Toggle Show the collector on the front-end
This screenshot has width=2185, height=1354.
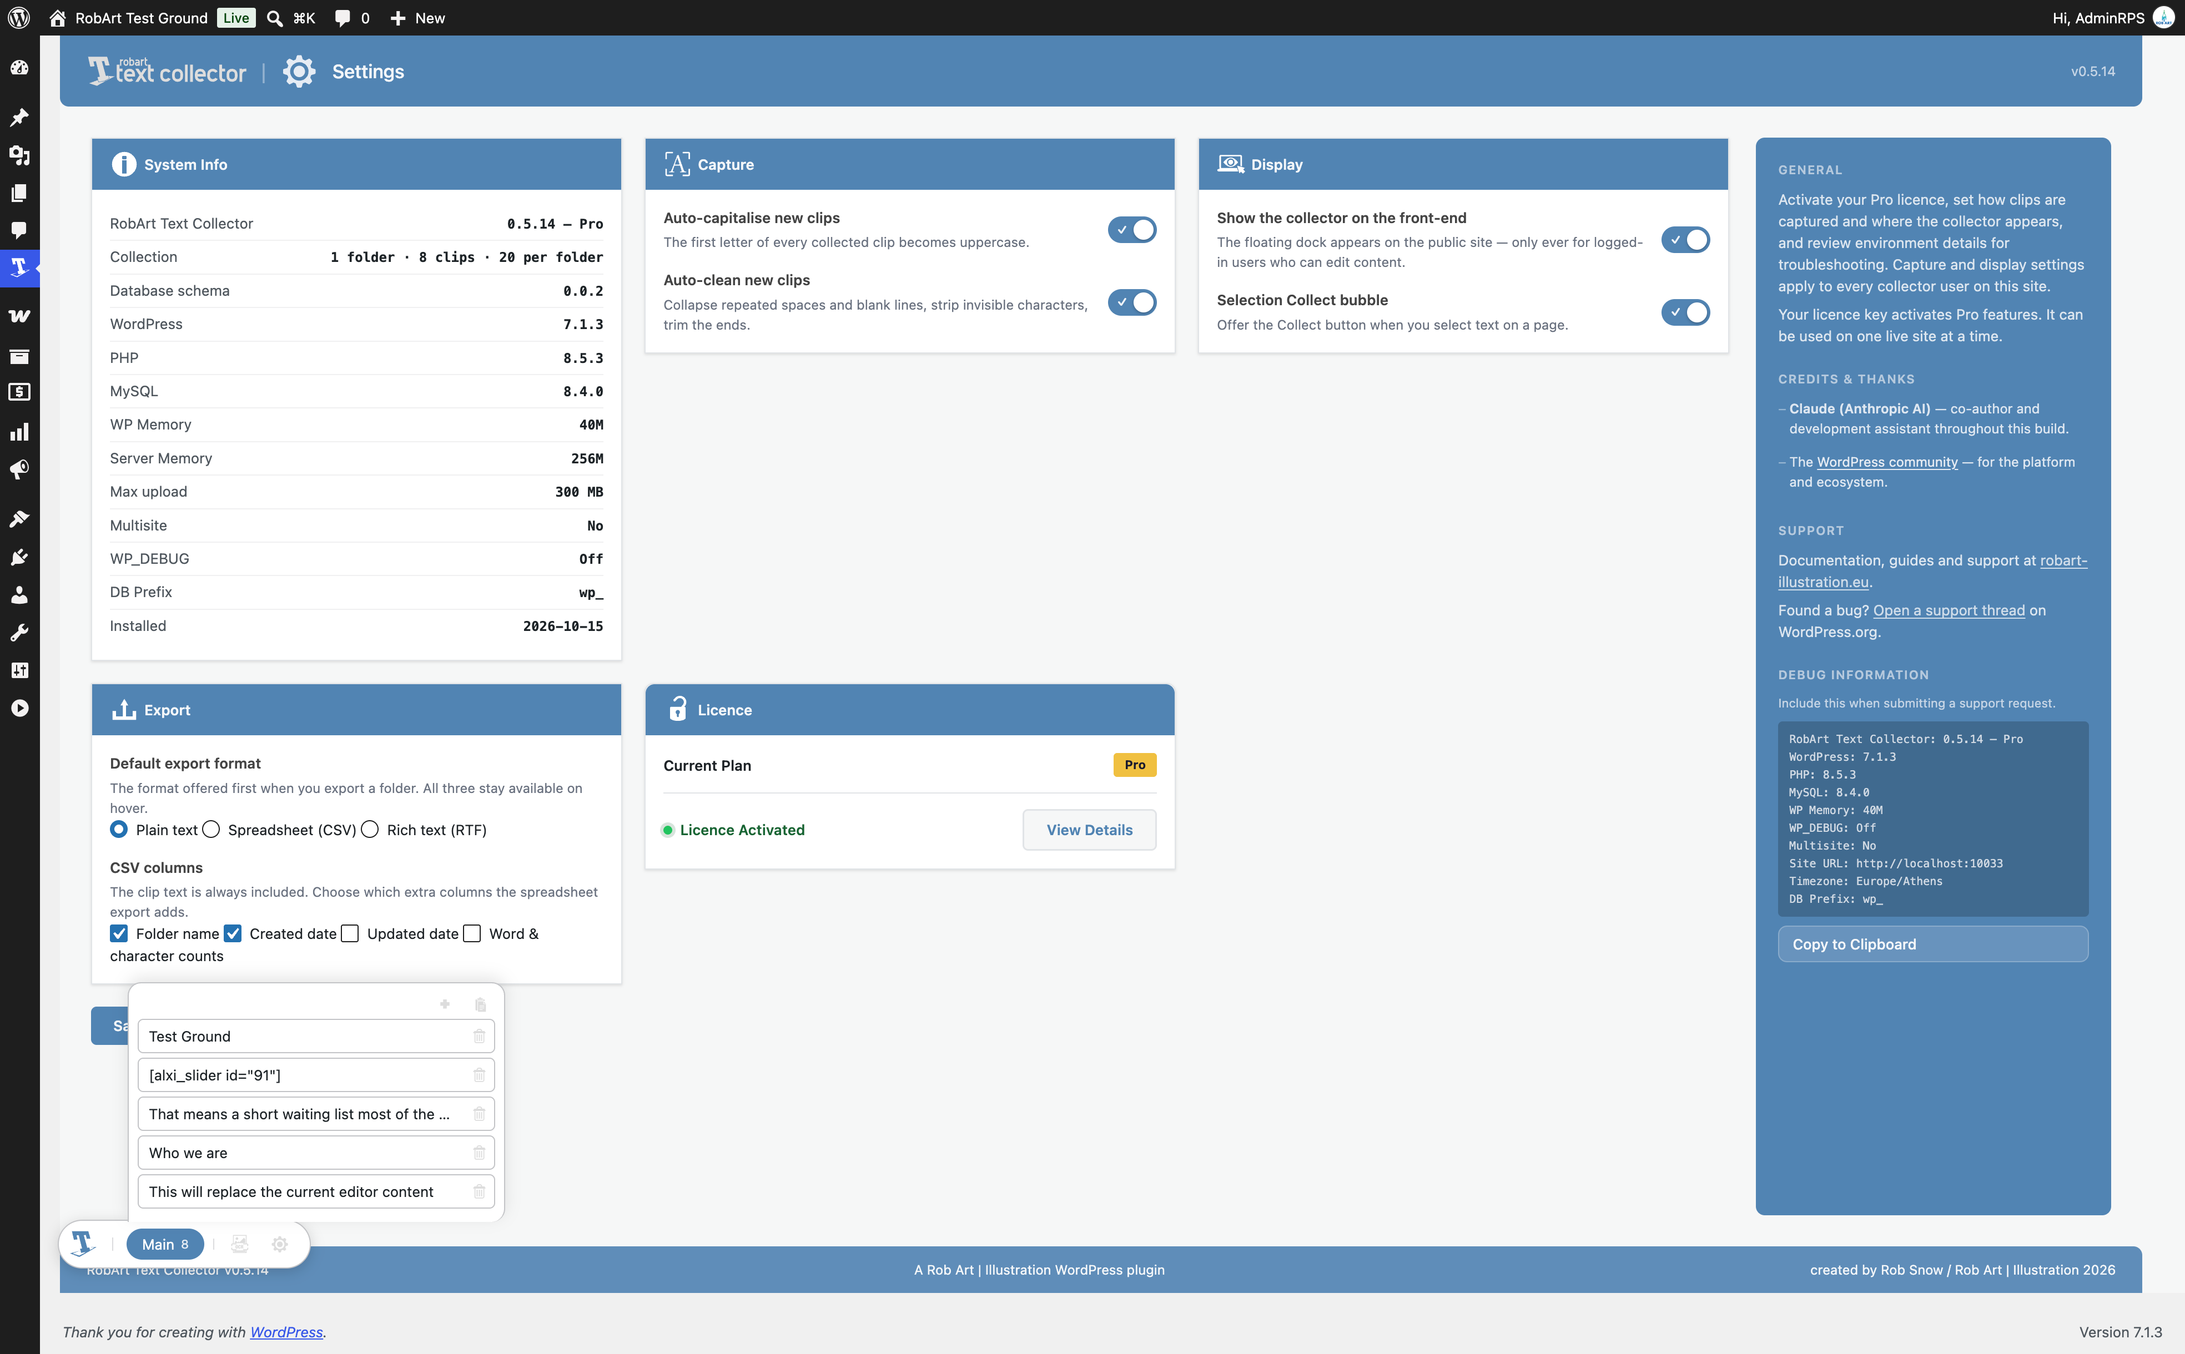tap(1685, 240)
